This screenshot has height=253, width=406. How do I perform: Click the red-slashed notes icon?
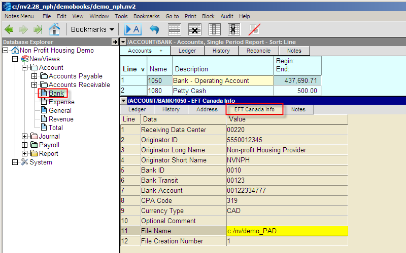click(254, 29)
